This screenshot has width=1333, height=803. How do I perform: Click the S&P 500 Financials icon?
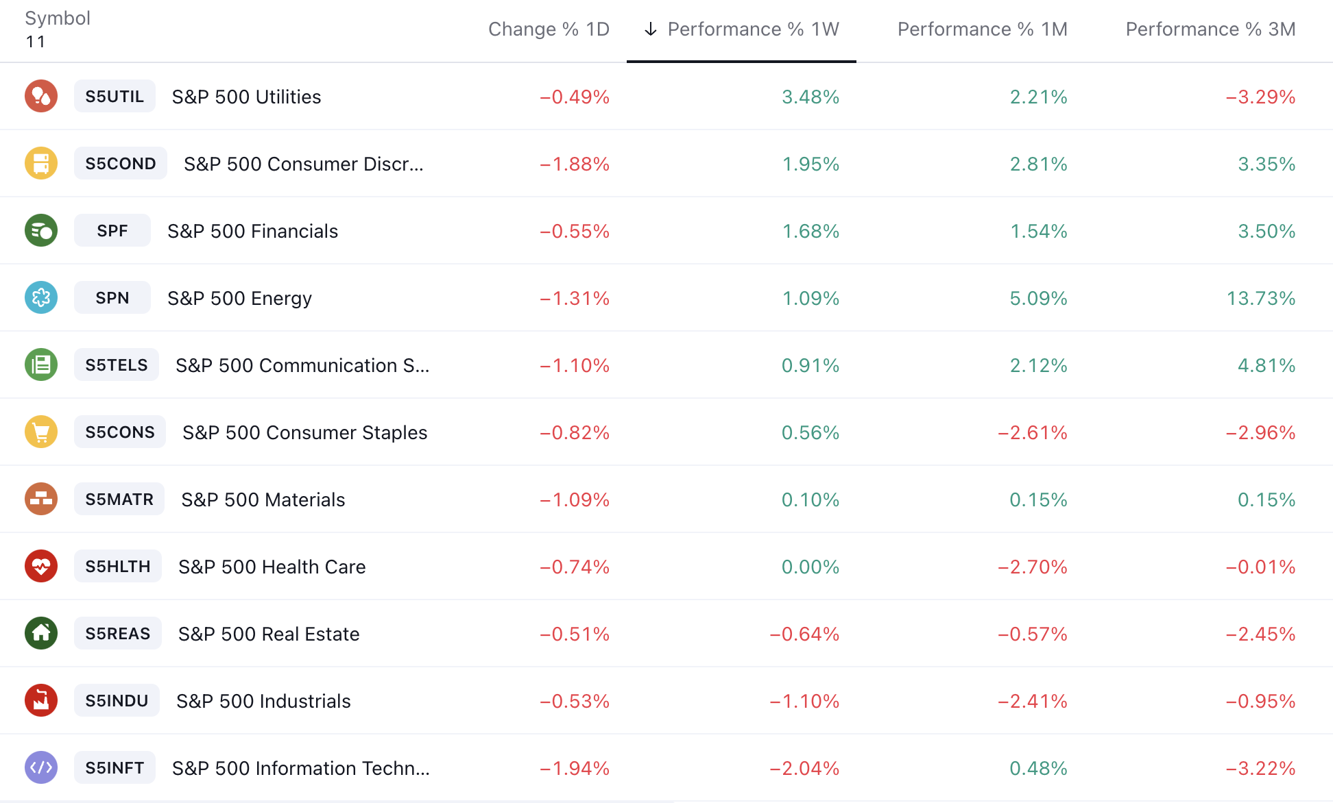coord(41,231)
